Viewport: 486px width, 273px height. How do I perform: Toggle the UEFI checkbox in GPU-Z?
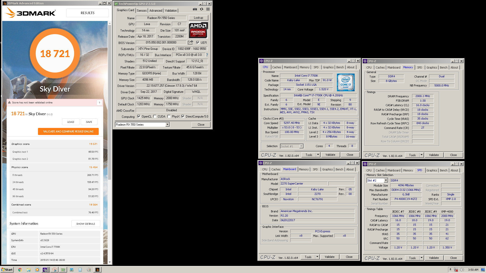pos(198,42)
